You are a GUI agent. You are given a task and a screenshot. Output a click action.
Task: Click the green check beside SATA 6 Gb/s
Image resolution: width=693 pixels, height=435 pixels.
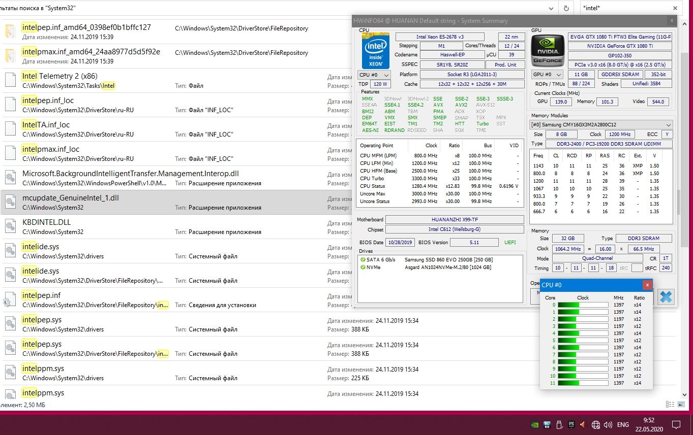coord(363,260)
